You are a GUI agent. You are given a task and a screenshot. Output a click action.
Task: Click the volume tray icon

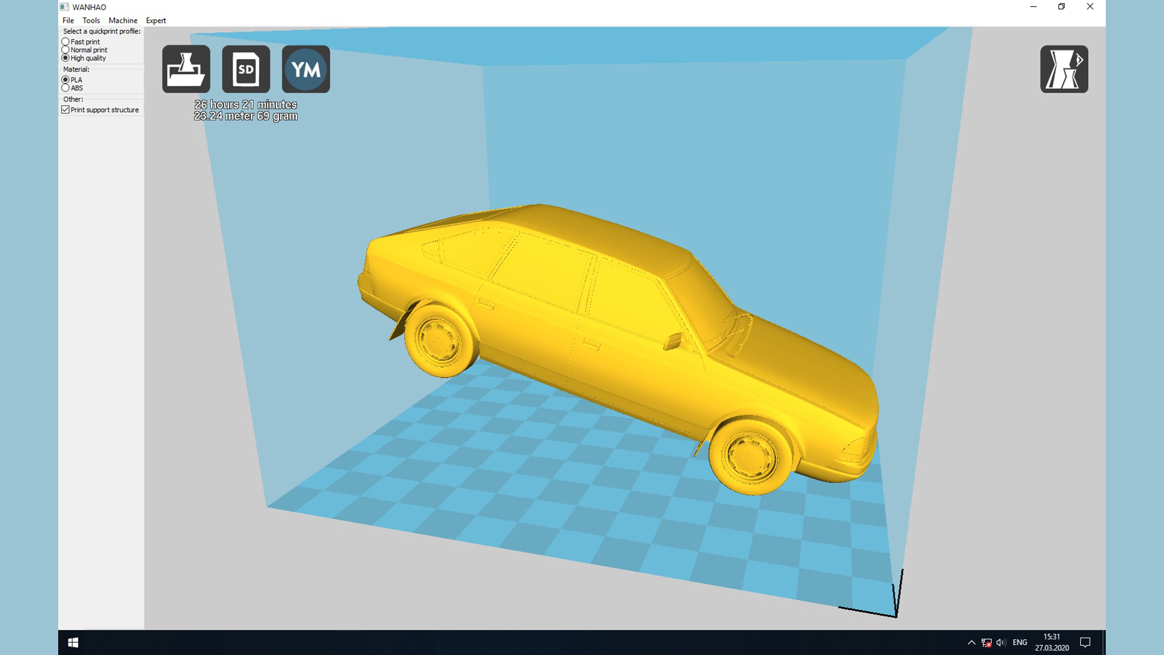tap(1001, 642)
